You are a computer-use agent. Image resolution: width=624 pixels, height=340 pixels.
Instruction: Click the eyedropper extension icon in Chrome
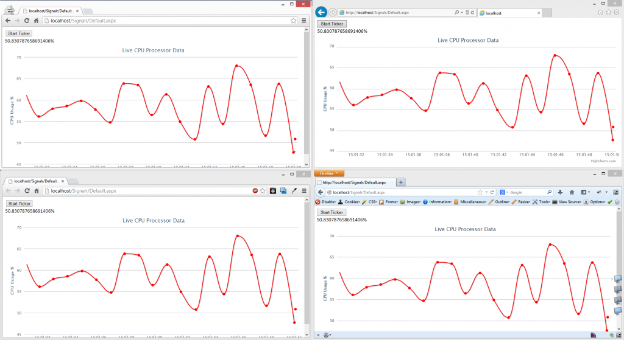pos(294,190)
